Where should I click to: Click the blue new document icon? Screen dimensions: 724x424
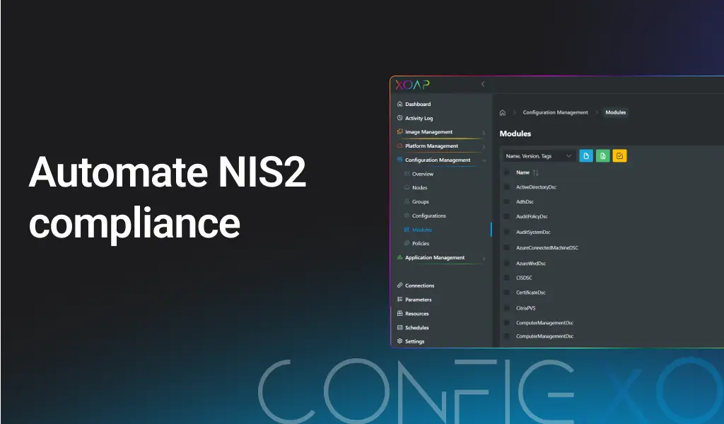pos(585,155)
